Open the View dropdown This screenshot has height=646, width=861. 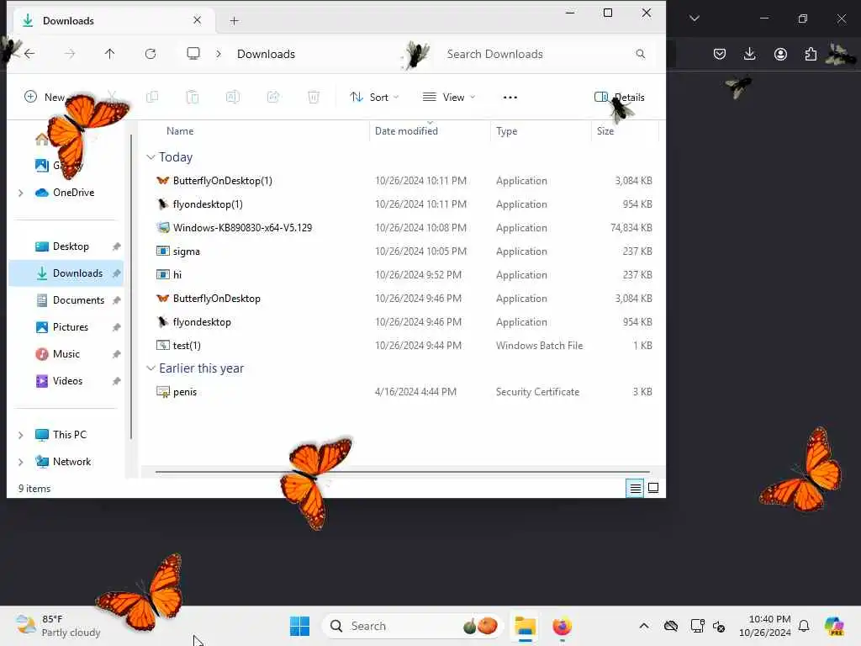[449, 98]
